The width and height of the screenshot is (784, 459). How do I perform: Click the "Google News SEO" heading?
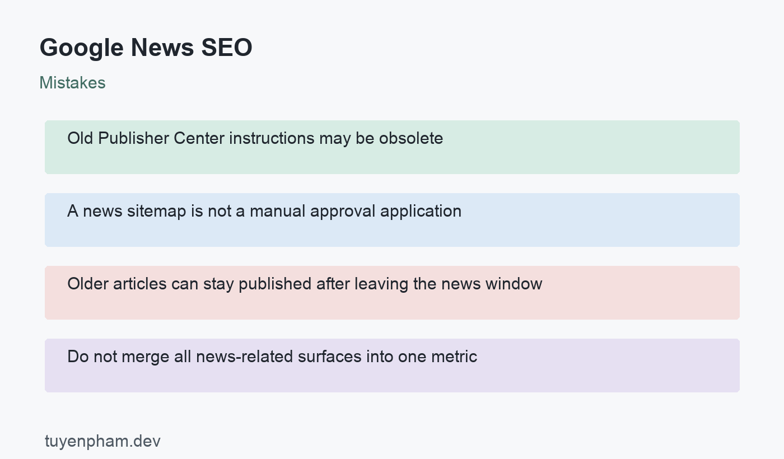(x=146, y=48)
